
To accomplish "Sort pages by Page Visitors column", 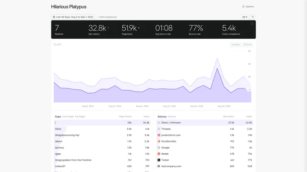I will click(x=125, y=117).
